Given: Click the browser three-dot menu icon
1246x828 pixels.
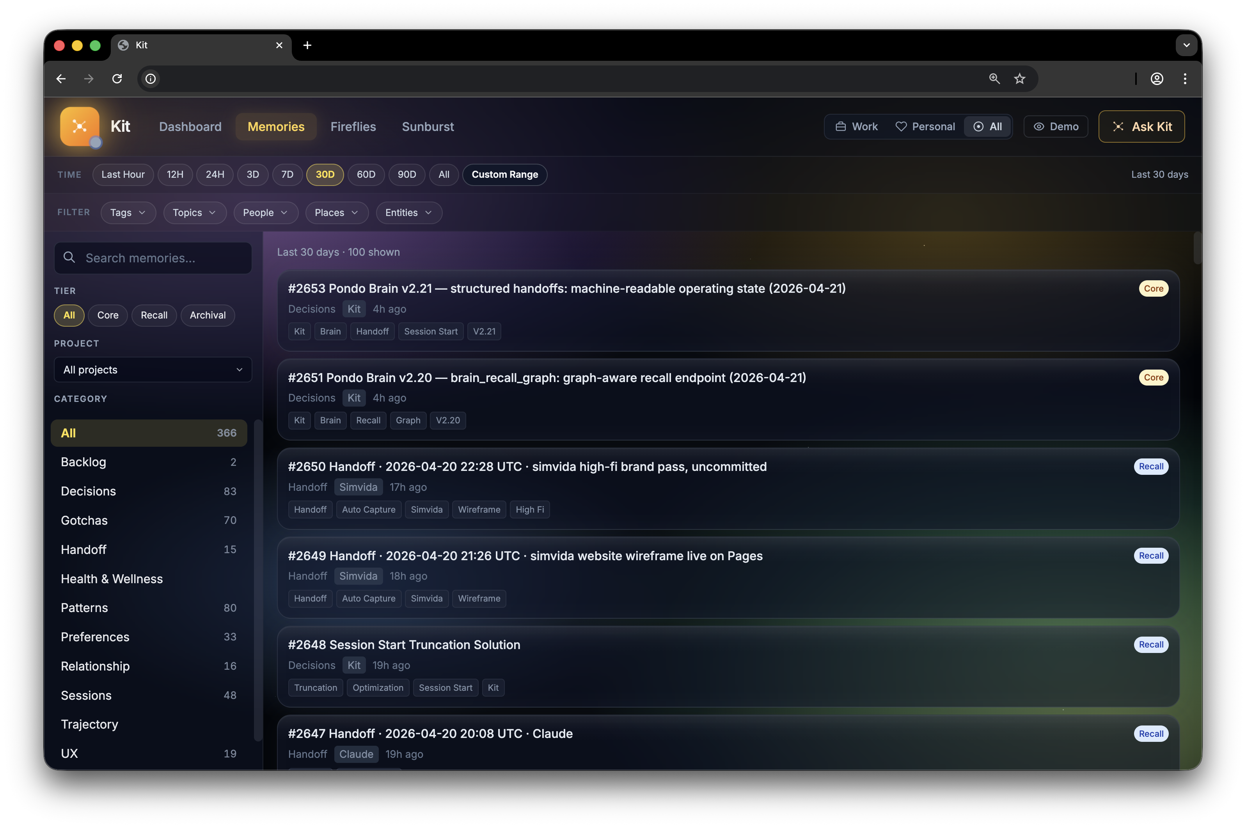Looking at the screenshot, I should pos(1185,78).
